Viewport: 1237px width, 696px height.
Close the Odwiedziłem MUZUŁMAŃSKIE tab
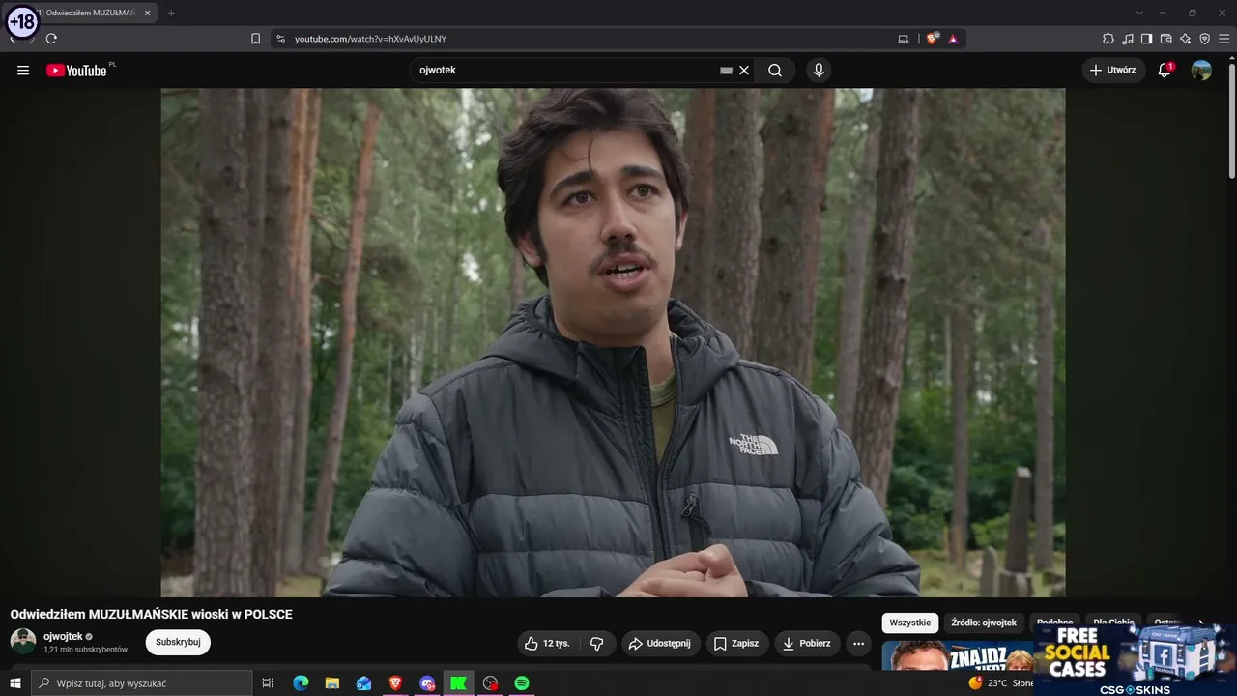point(148,13)
